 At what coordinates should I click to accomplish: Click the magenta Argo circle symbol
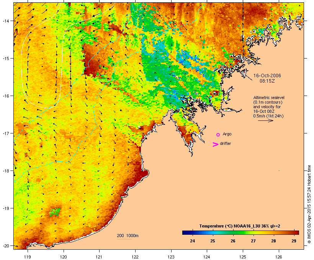[x=218, y=135]
